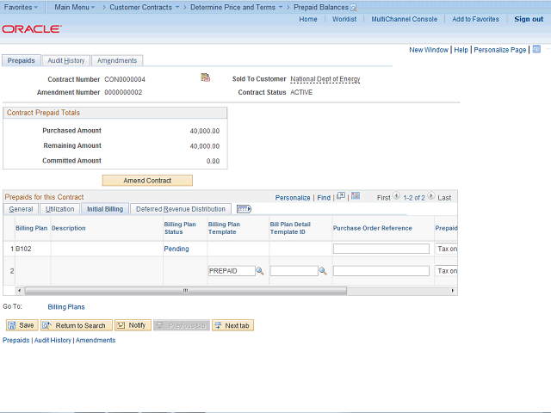Click the Last link in grid navigation
551x413 pixels.
click(444, 198)
